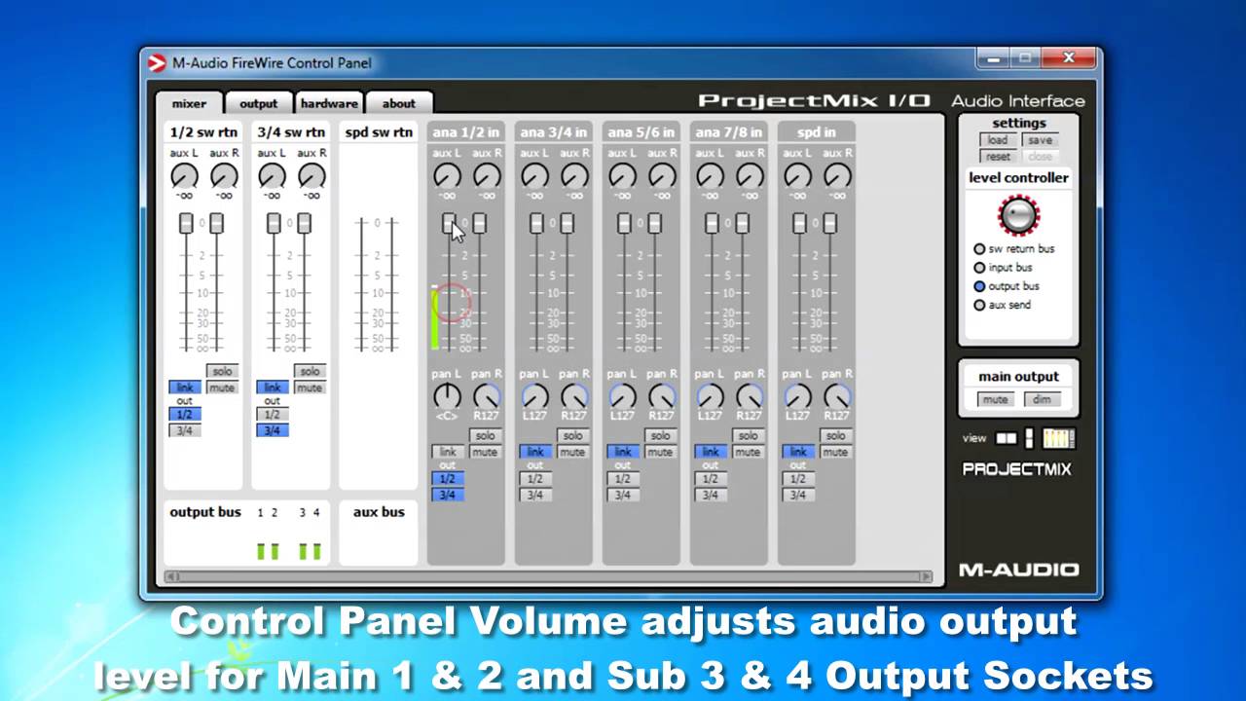
Task: Click the load settings button
Action: 998,140
